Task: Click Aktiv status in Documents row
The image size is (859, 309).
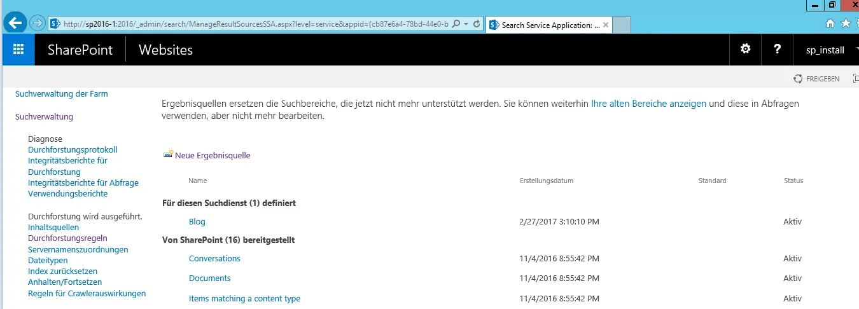Action: [793, 278]
